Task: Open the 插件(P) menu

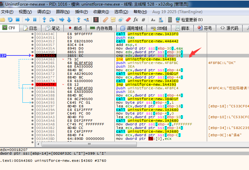Action: (x=81, y=12)
